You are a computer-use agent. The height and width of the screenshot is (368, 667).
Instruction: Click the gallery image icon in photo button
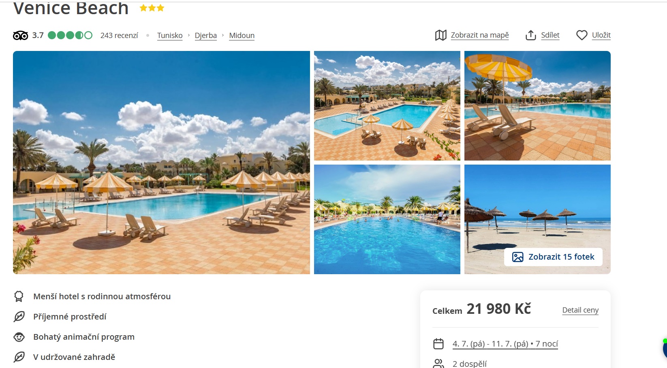(518, 257)
